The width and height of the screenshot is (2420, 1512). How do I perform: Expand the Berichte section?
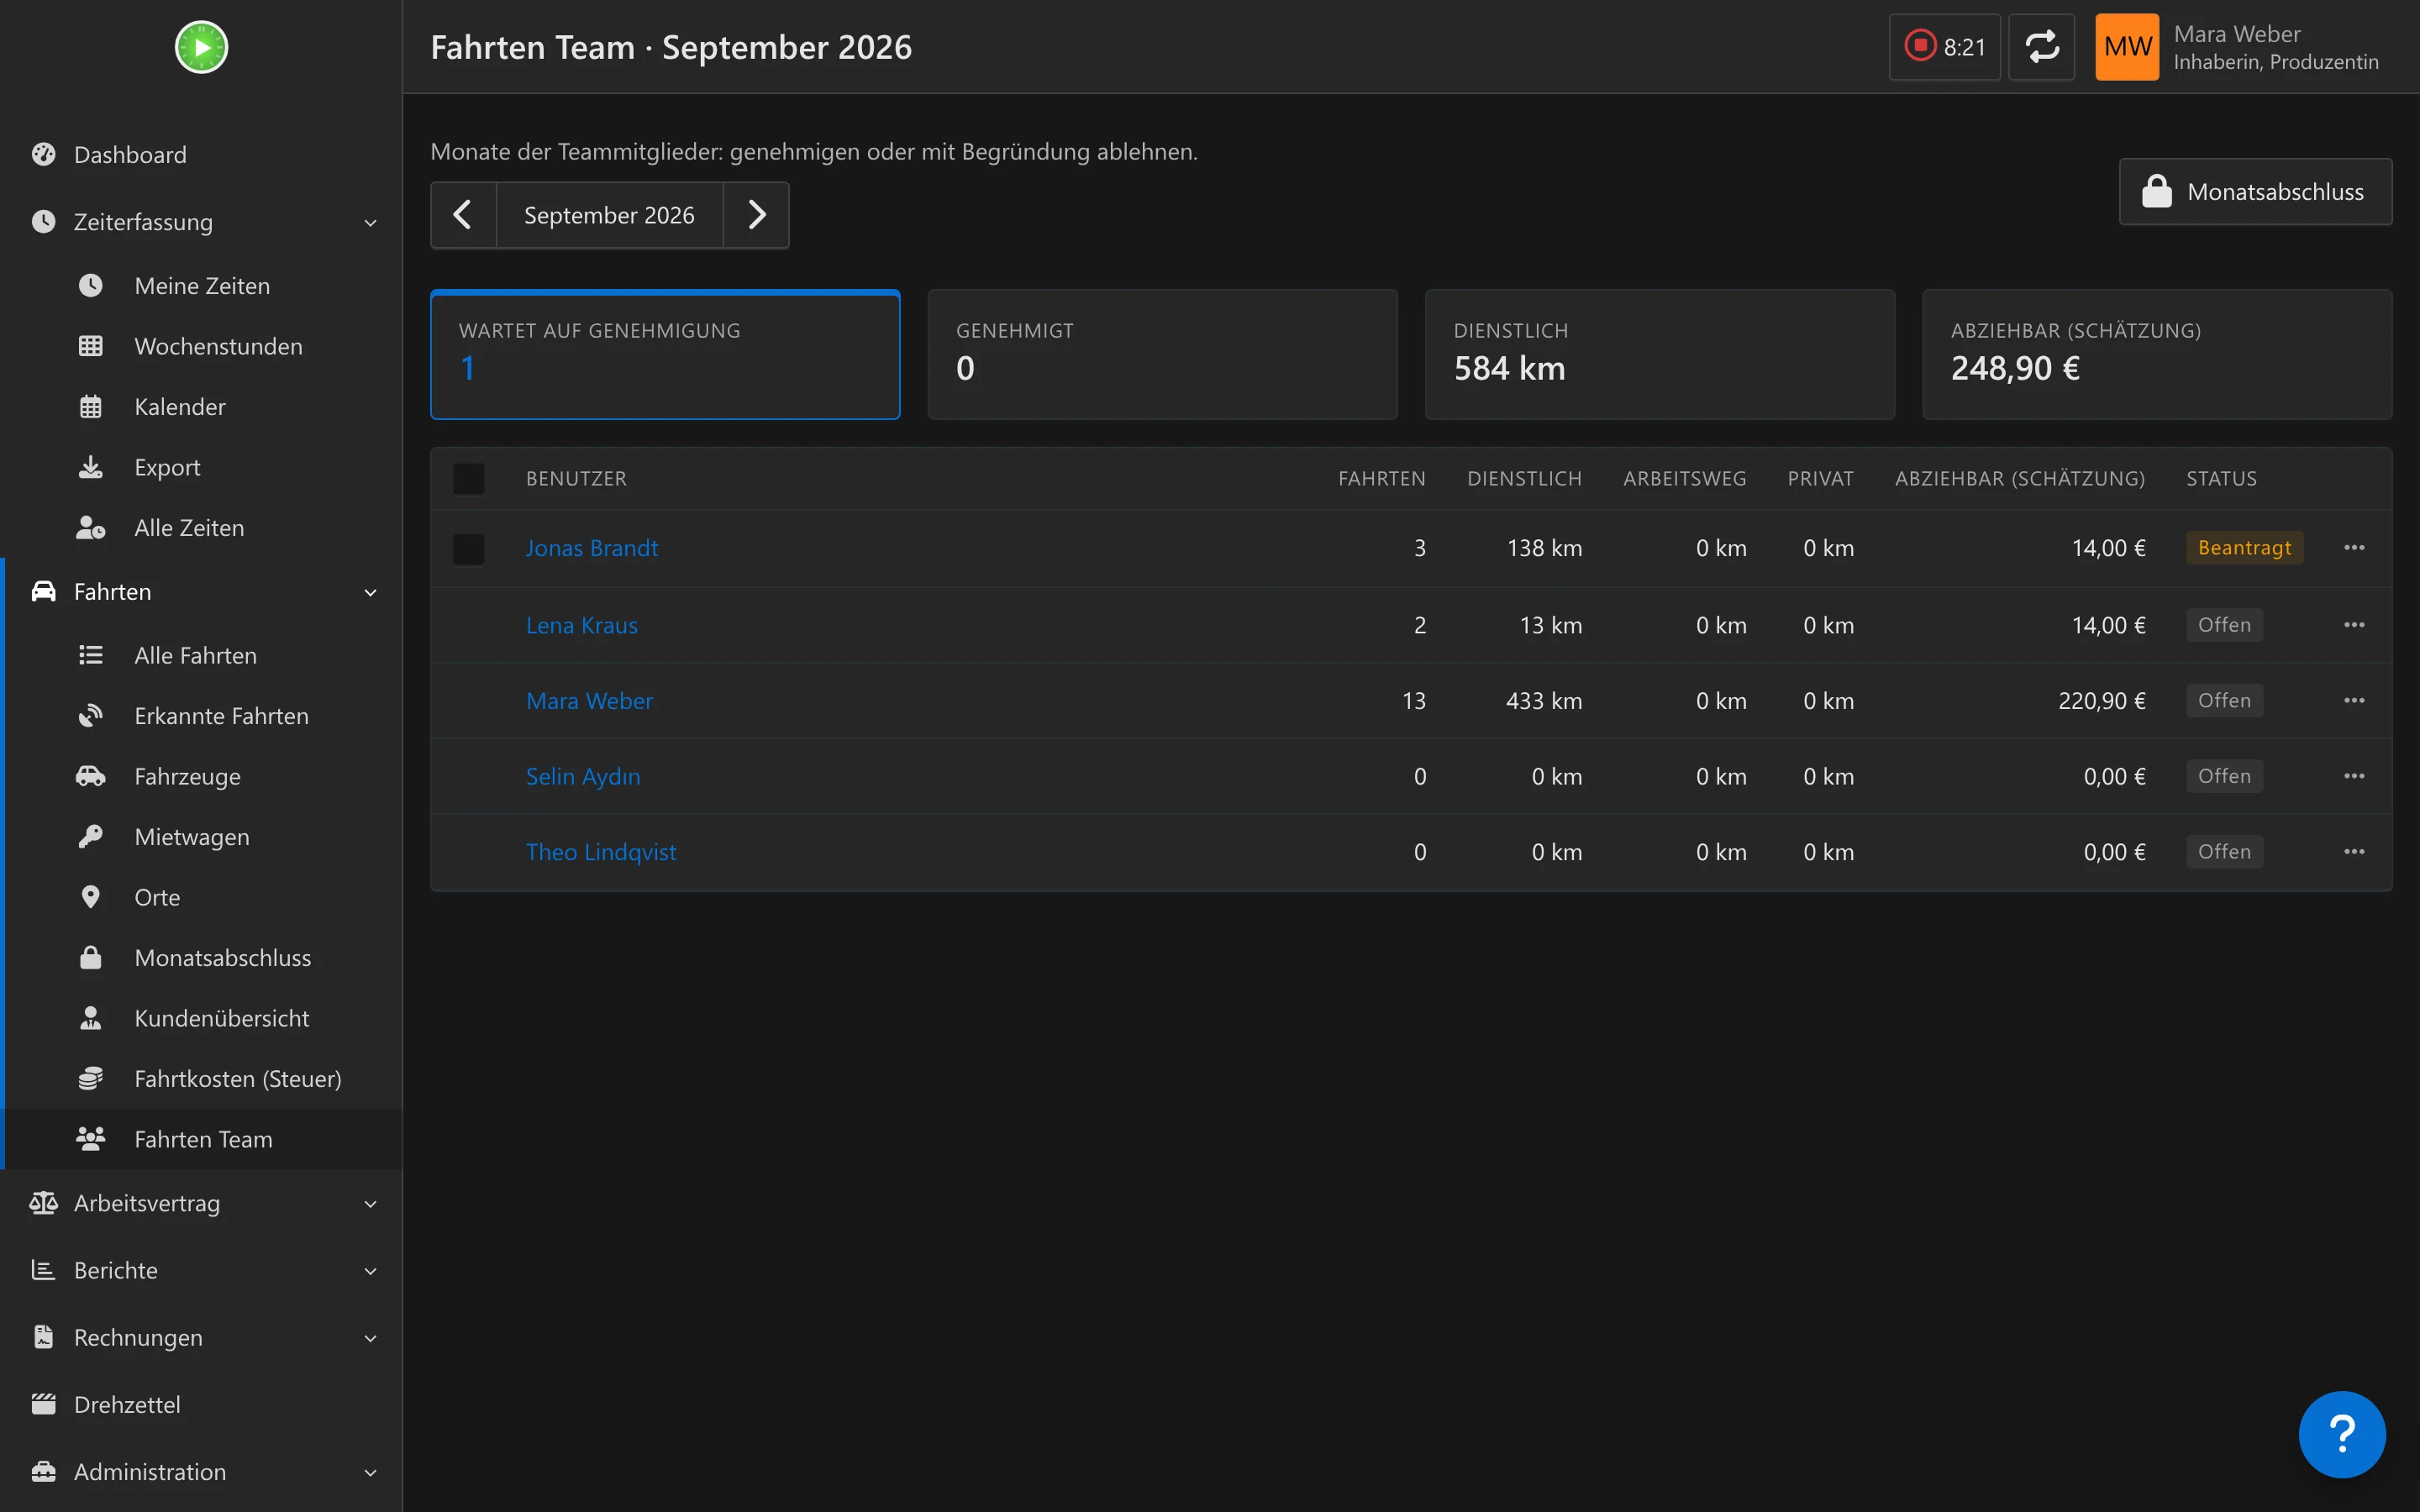coord(201,1271)
